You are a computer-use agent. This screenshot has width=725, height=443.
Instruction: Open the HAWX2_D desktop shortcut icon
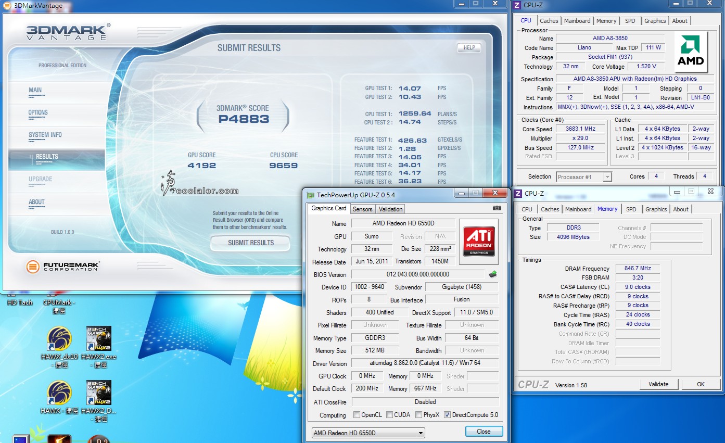coord(99,393)
